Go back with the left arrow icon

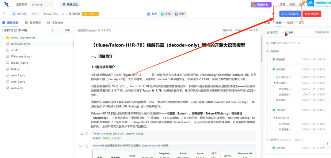tap(4, 14)
